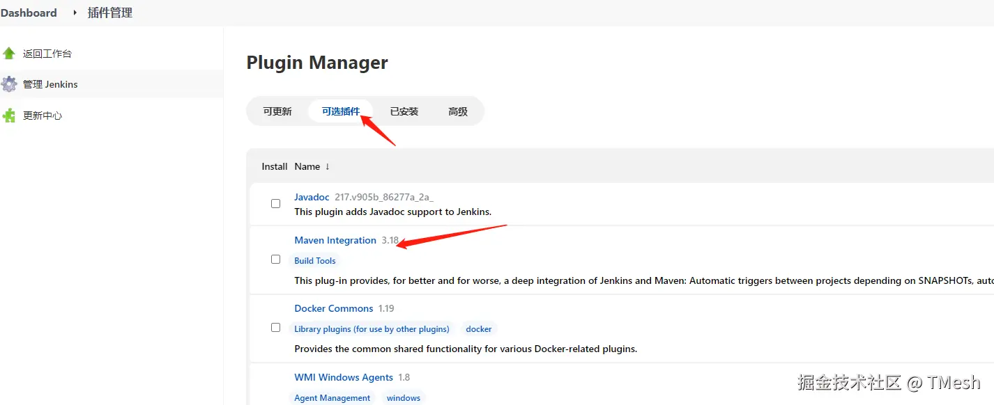This screenshot has width=994, height=405.
Task: Open 更新中心 in the sidebar
Action: 43,116
